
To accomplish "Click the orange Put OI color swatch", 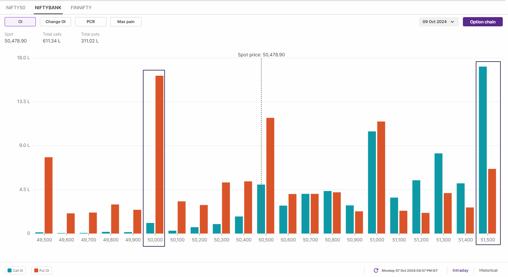I will pyautogui.click(x=36, y=270).
